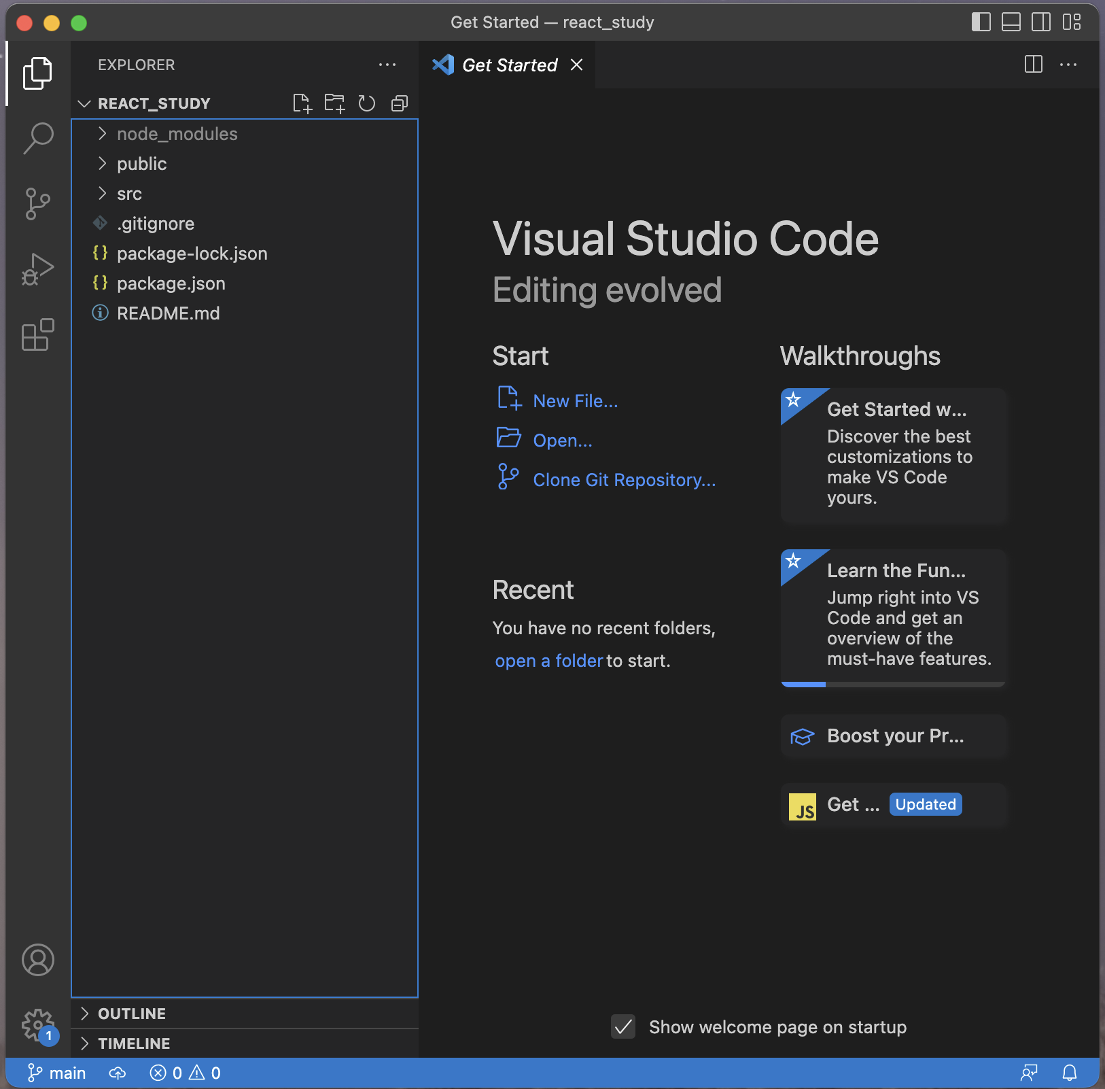Viewport: 1105px width, 1089px height.
Task: Expand the src folder
Action: 245,194
